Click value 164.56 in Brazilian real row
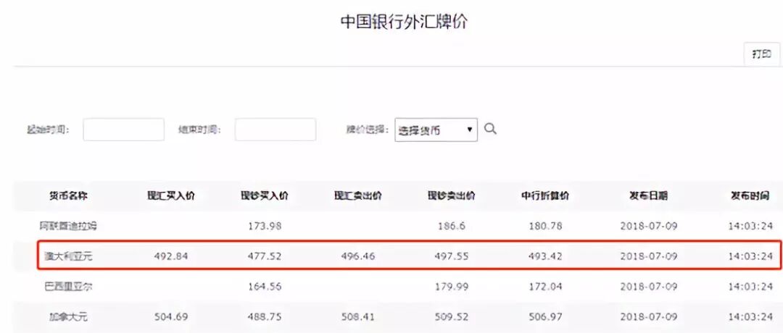Image resolution: width=783 pixels, height=333 pixels. coord(265,287)
